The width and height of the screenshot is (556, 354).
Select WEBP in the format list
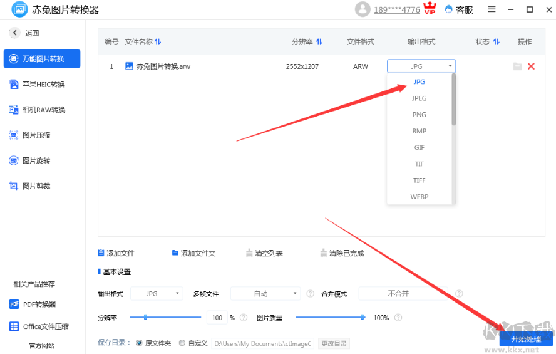[419, 197]
